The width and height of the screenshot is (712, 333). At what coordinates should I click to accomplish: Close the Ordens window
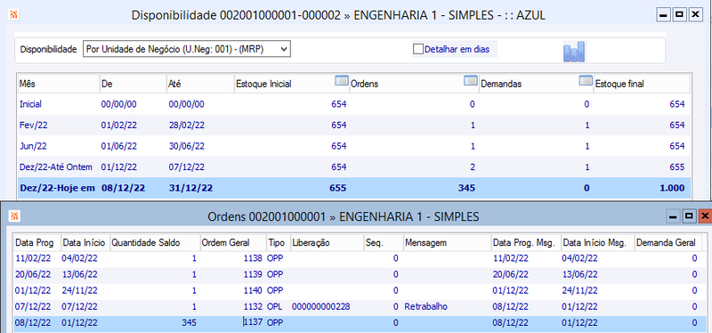pyautogui.click(x=704, y=215)
